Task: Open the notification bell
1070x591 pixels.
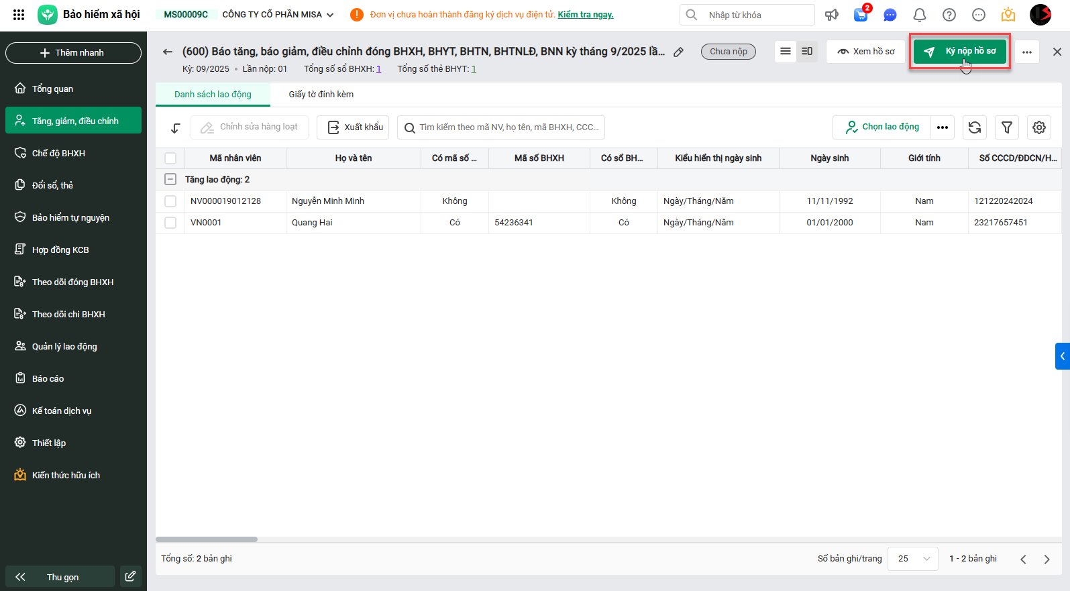Action: (x=920, y=15)
